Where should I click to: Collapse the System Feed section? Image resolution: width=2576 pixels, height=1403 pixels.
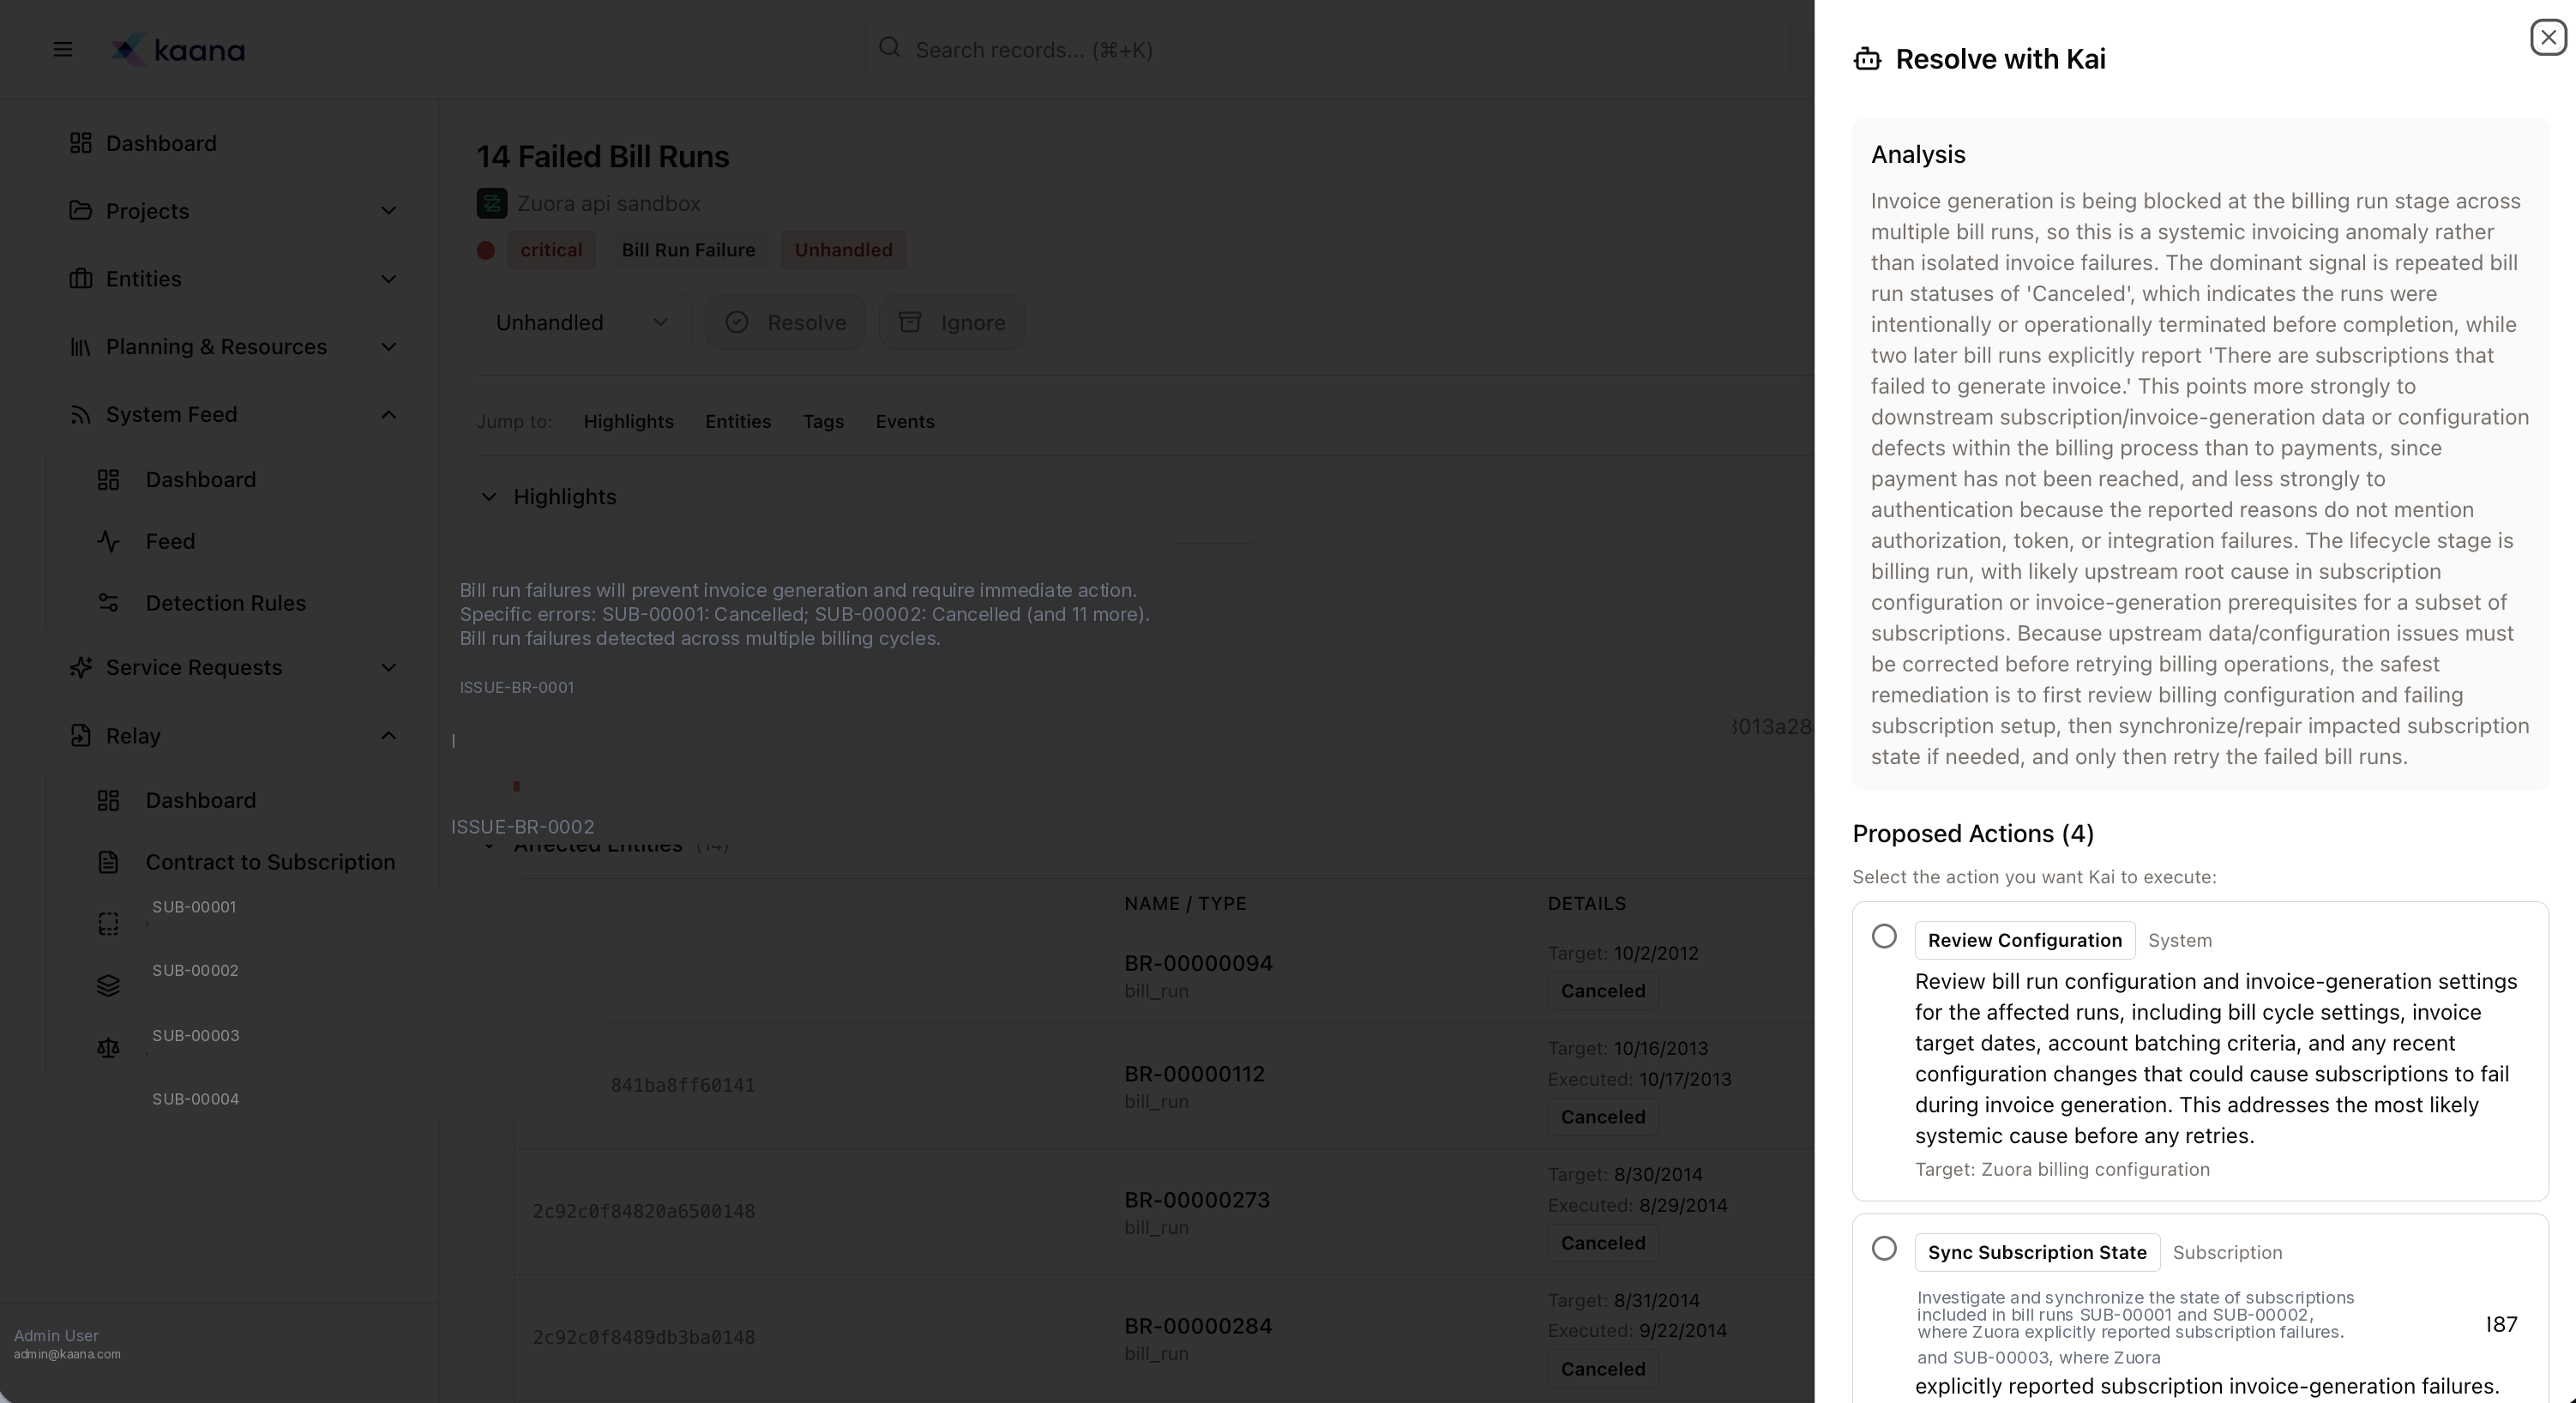click(x=388, y=415)
